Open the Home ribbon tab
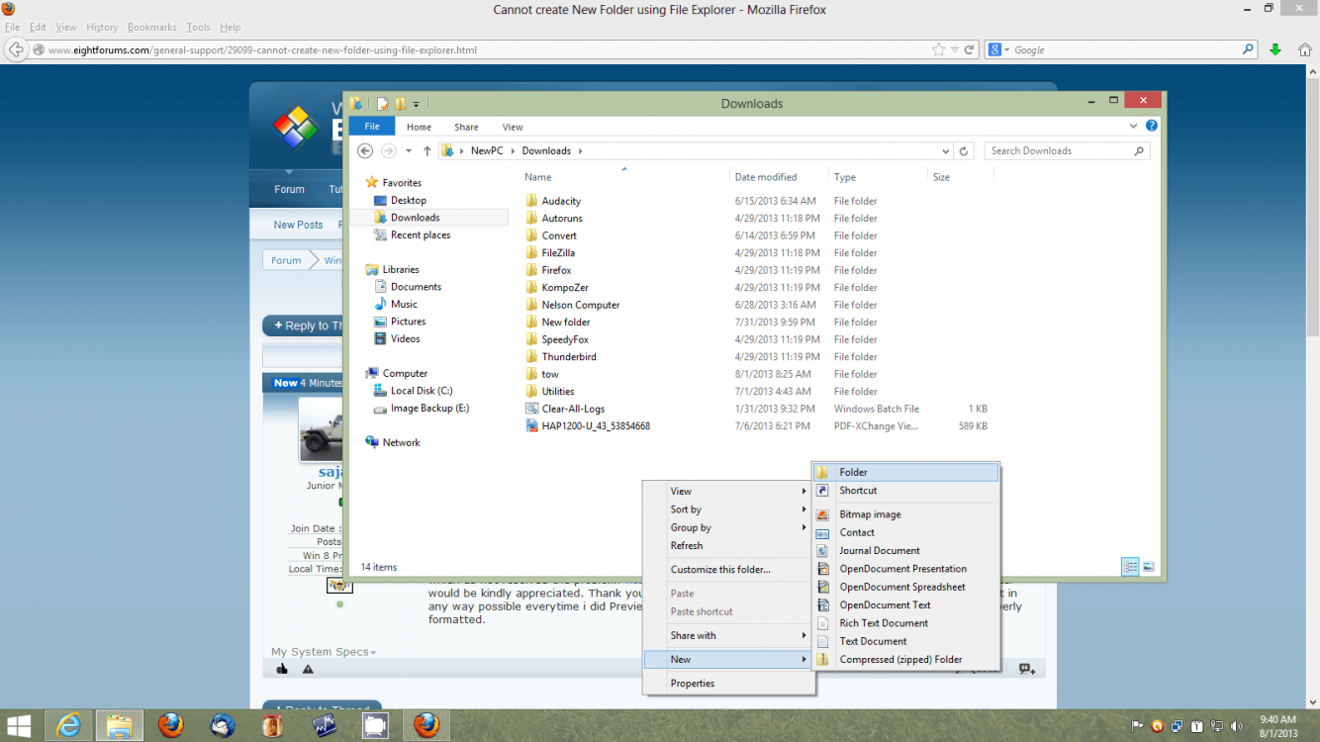This screenshot has width=1320, height=742. (419, 127)
